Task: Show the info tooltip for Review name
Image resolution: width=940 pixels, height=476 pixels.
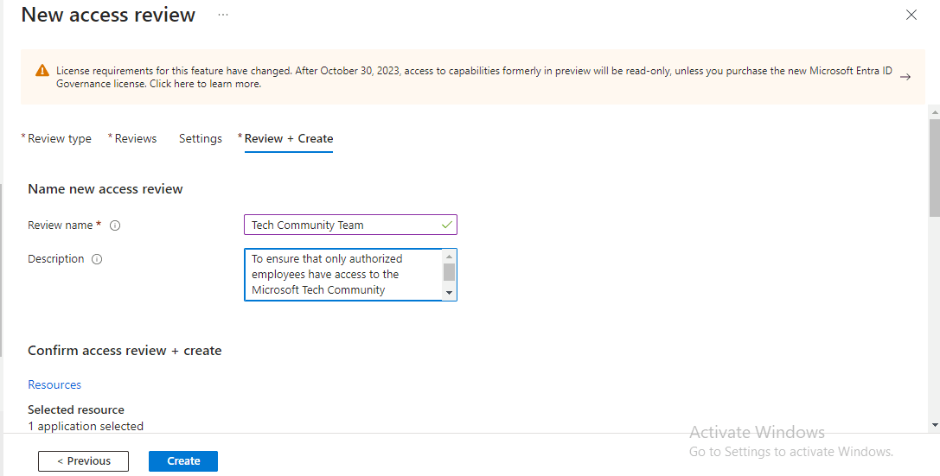Action: pyautogui.click(x=115, y=225)
